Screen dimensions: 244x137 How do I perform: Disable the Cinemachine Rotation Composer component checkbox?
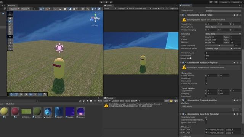186,62
